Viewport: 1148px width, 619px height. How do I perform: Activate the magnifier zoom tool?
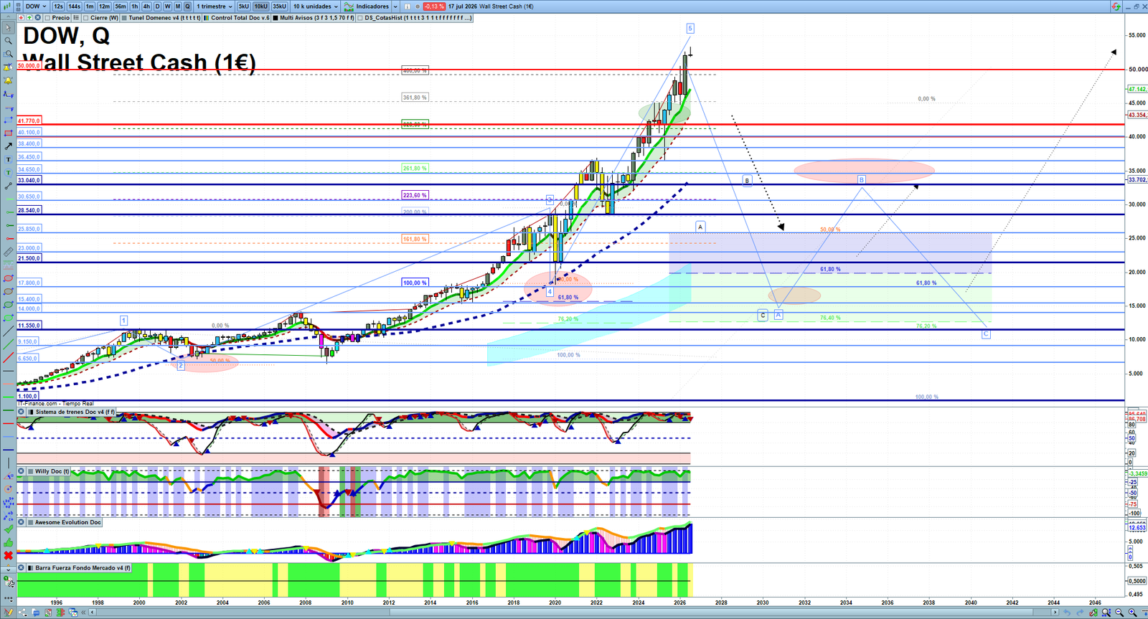coord(9,41)
